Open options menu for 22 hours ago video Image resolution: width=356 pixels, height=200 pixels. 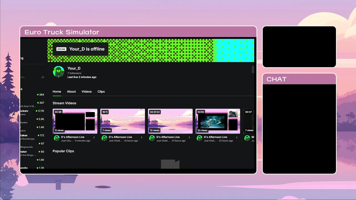(237, 137)
